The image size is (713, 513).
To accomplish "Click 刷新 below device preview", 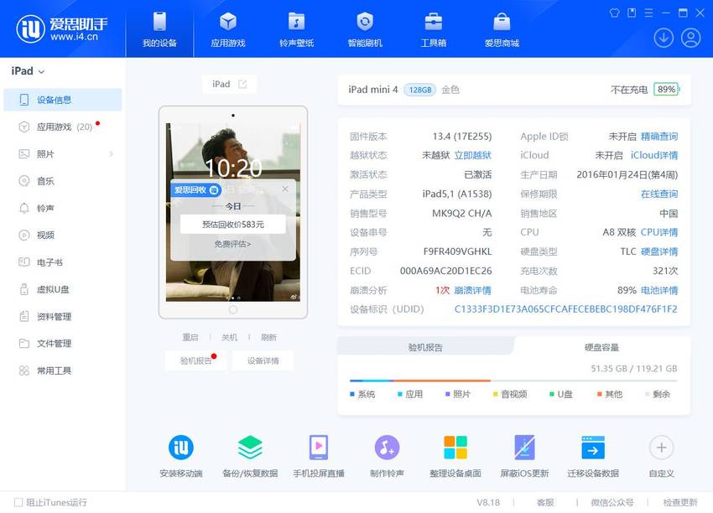I will [268, 337].
